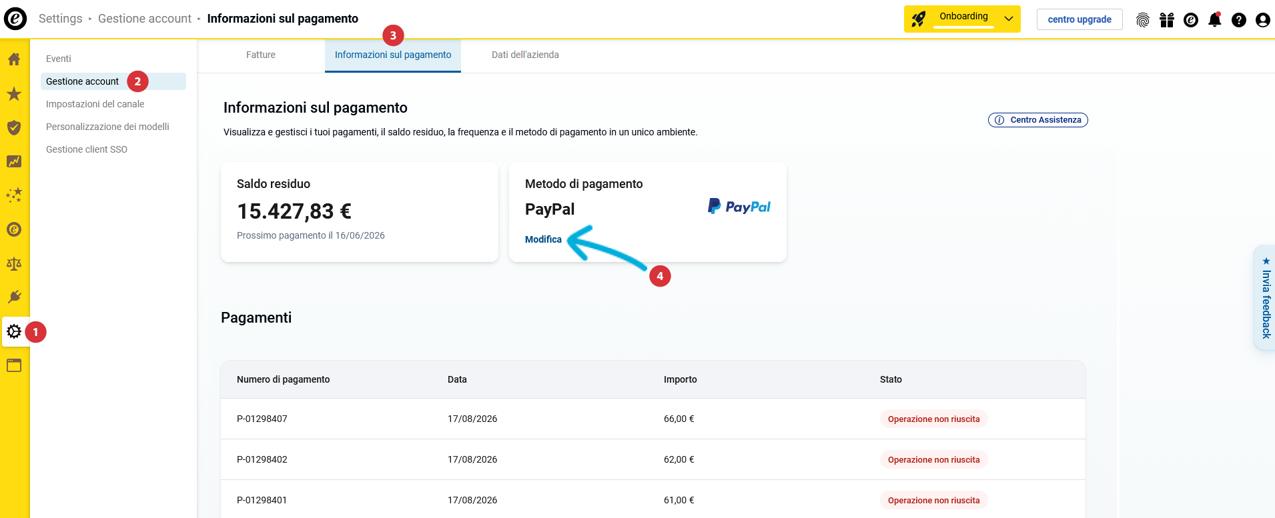
Task: Expand the Onboarding dropdown chevron
Action: [x=1009, y=19]
